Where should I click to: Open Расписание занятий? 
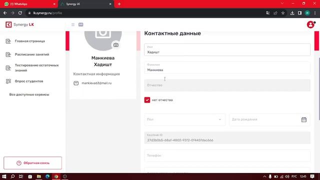[x=32, y=54]
